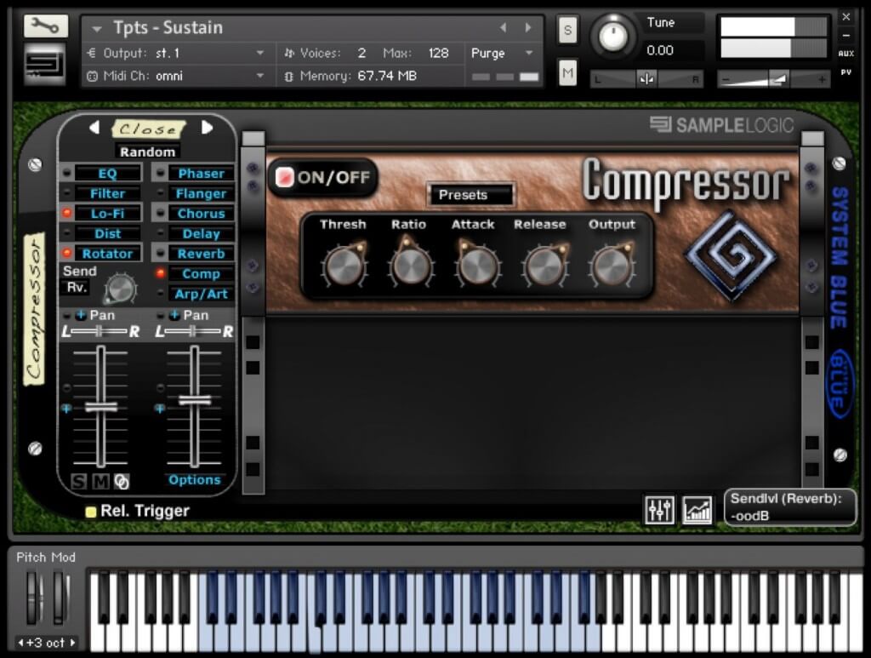Click the Random button
The image size is (871, 658).
pos(147,152)
